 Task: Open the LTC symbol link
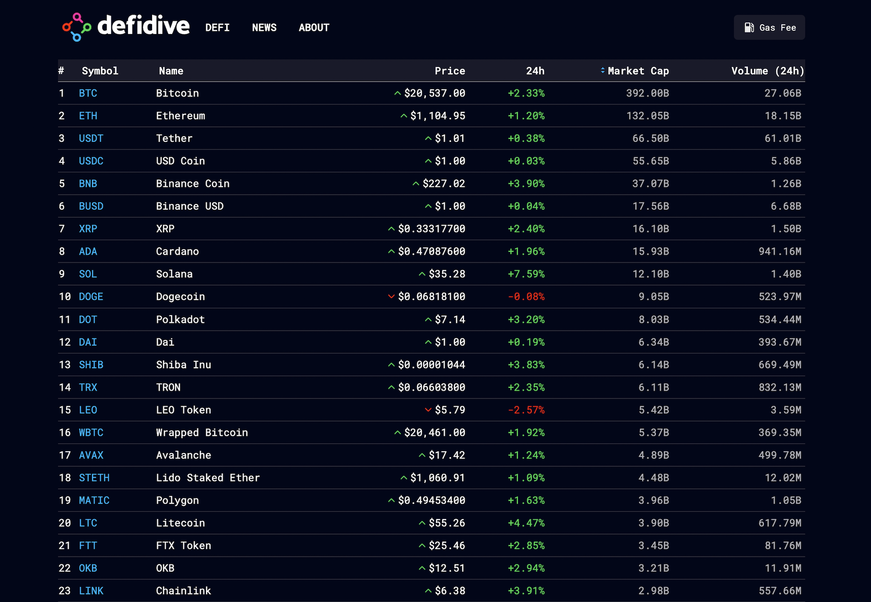coord(88,523)
